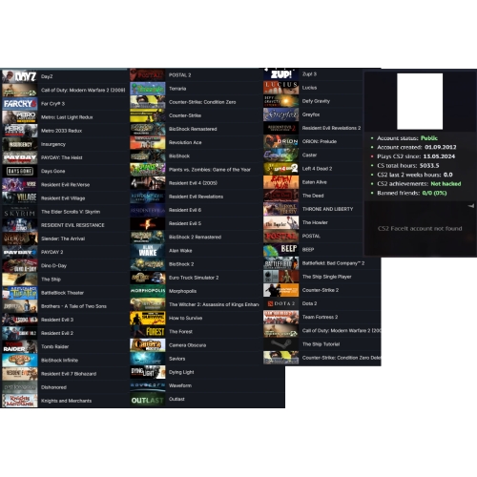
Task: Open 'Counter-Strike 2' title text
Action: pos(321,290)
